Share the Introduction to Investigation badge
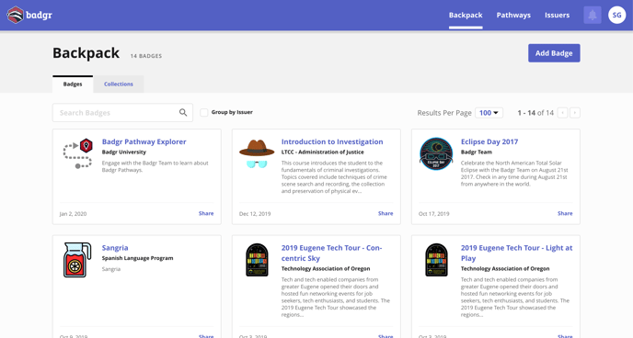The image size is (633, 338). point(386,213)
